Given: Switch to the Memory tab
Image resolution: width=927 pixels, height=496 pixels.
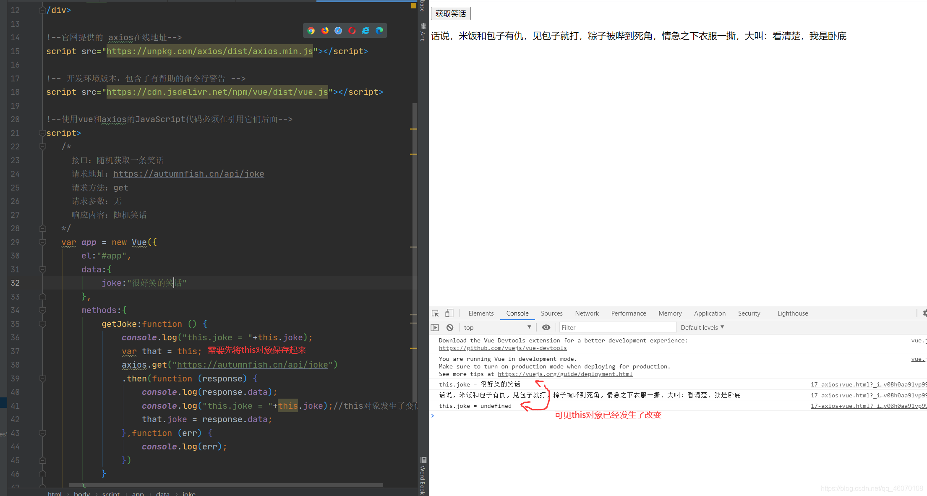Looking at the screenshot, I should point(670,313).
